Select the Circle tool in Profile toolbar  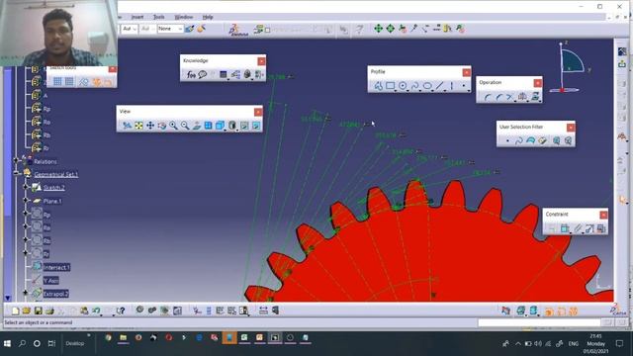(403, 86)
